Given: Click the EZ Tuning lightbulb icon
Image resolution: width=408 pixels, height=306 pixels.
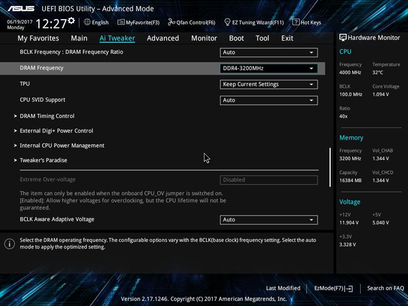Looking at the screenshot, I should point(227,22).
